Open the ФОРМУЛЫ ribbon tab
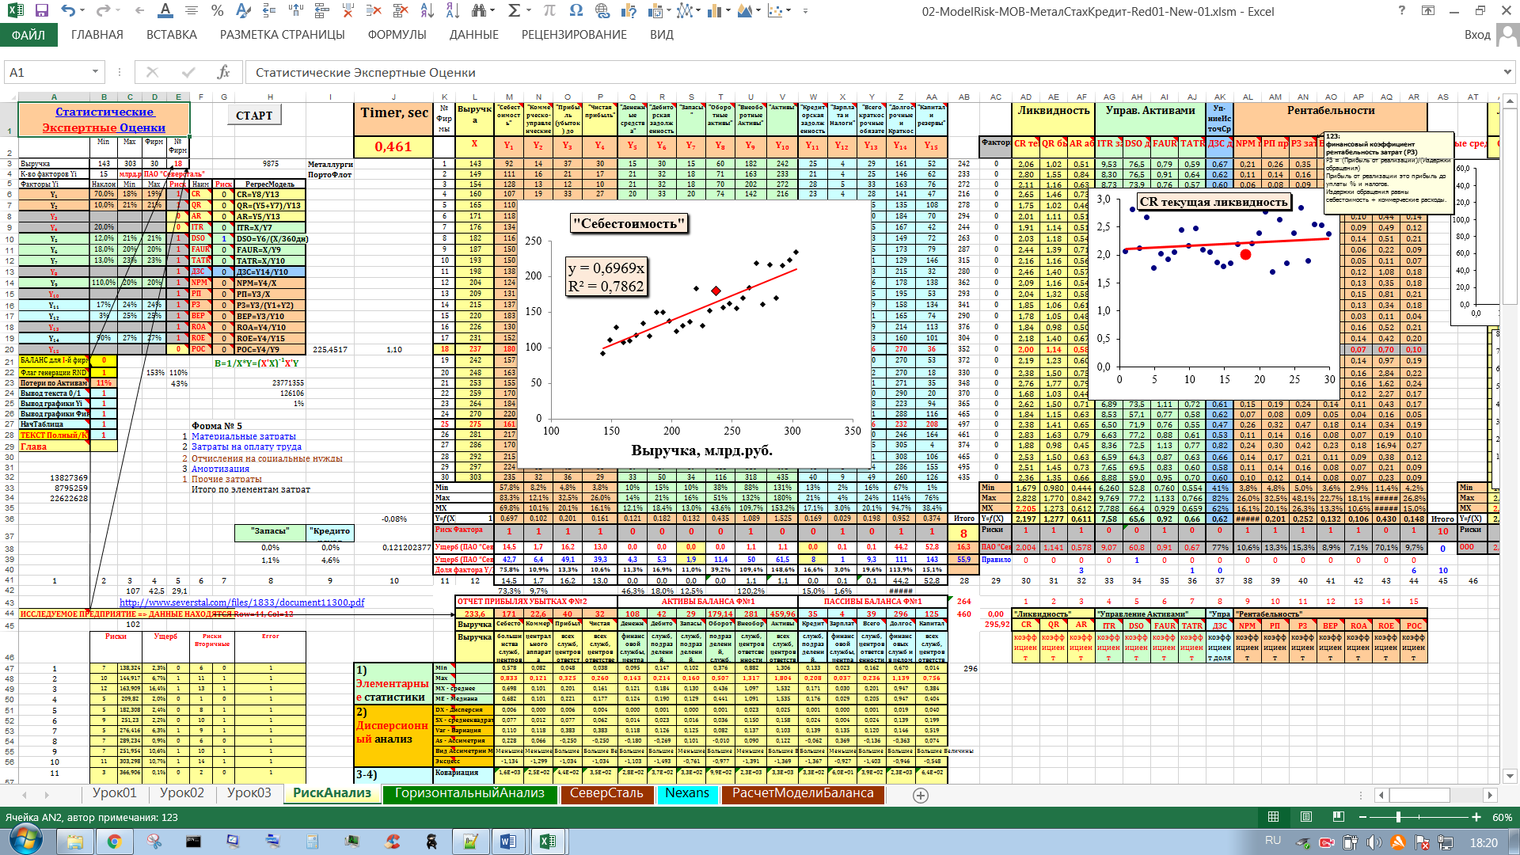Viewport: 1520px width, 855px height. pos(397,35)
